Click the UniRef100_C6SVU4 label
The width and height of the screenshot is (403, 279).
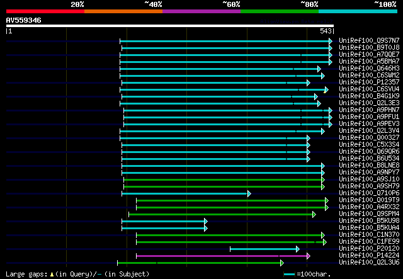(369, 89)
